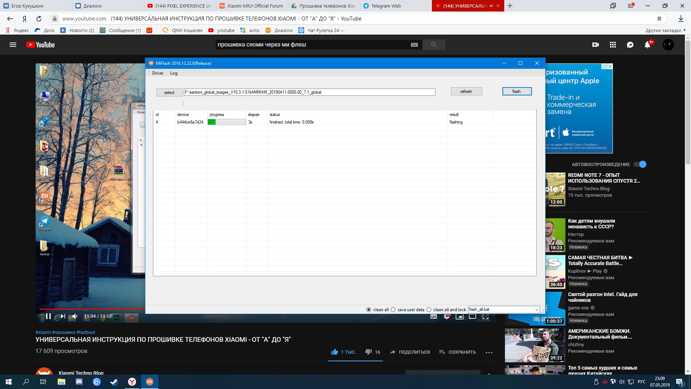Viewport: 691px width, 389px height.
Task: Open Steam from the taskbar
Action: (114, 382)
